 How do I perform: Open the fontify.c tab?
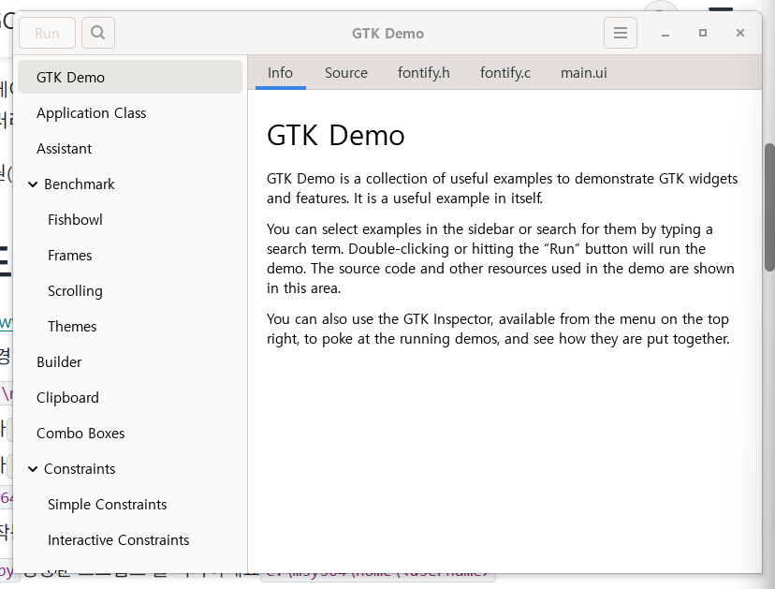[505, 73]
